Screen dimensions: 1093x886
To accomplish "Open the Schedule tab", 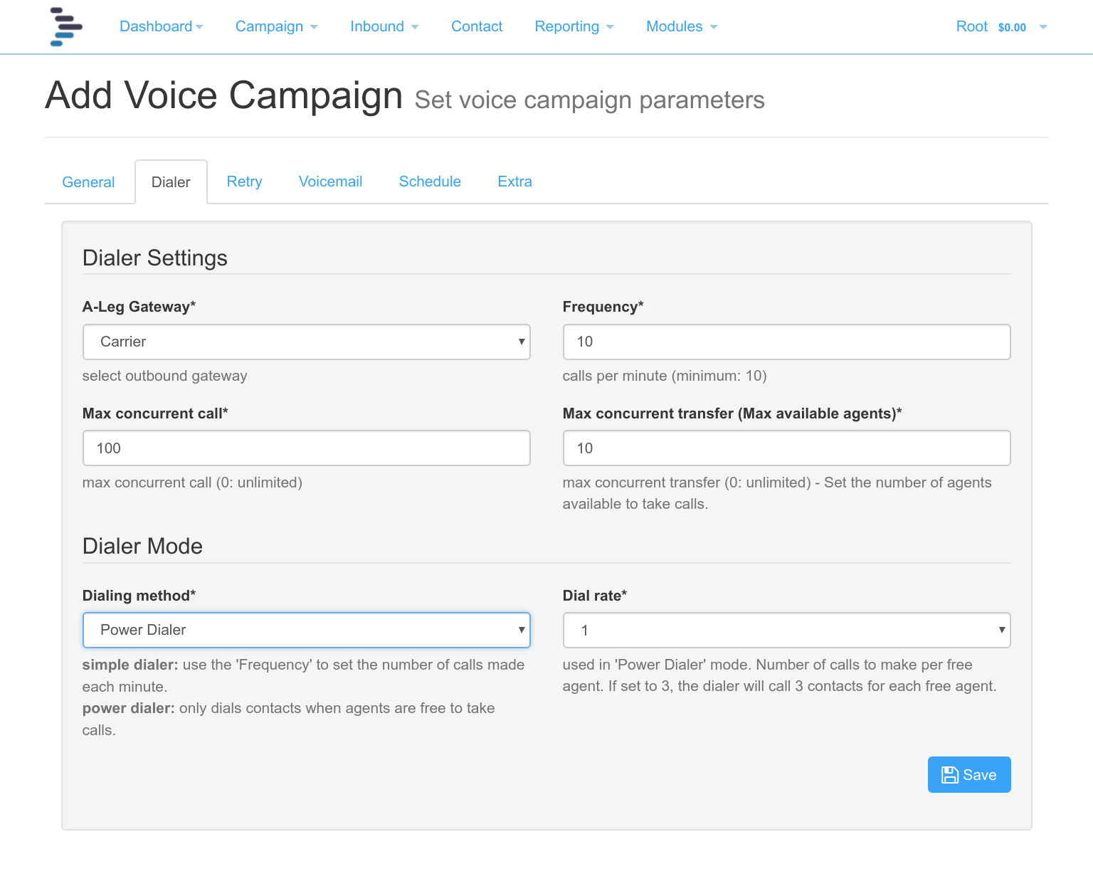I will [x=430, y=181].
